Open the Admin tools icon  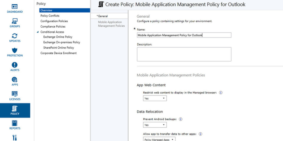pos(15,137)
